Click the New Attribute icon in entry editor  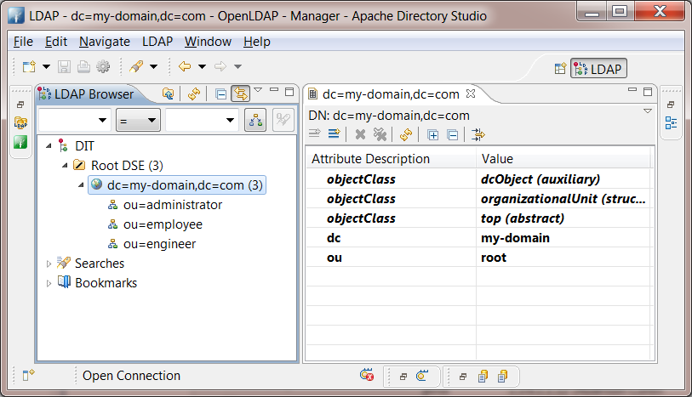tap(335, 134)
